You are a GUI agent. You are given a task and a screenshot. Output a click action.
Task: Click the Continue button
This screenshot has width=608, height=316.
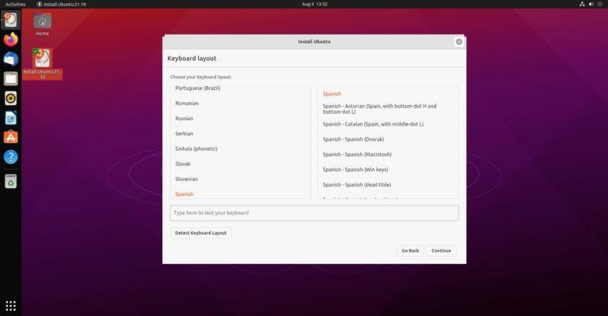click(441, 250)
